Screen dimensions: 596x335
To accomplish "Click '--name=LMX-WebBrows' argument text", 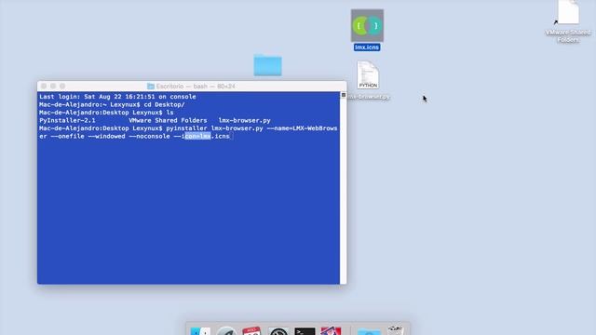I will pyautogui.click(x=302, y=128).
